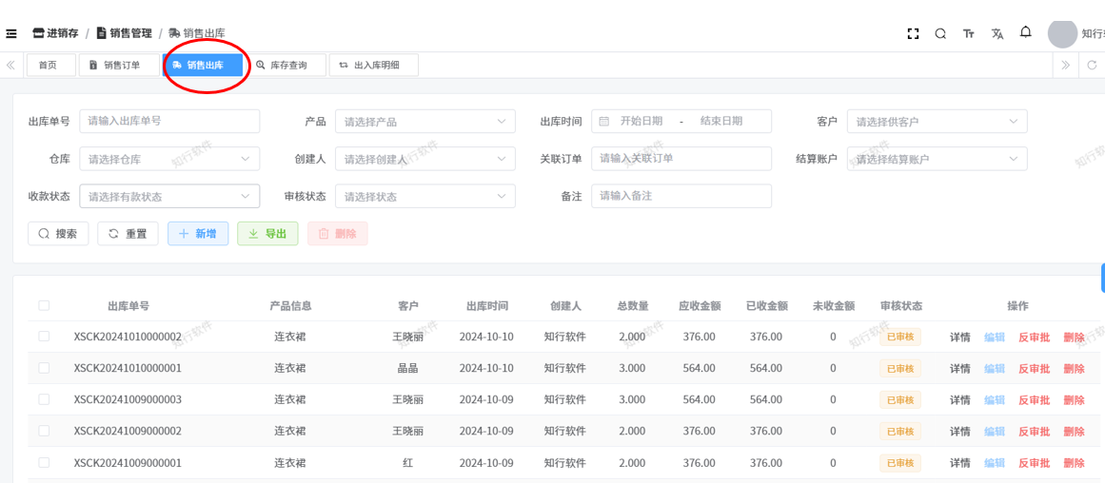Viewport: 1105px width, 483px height.
Task: Open the language translation icon
Action: tap(997, 33)
